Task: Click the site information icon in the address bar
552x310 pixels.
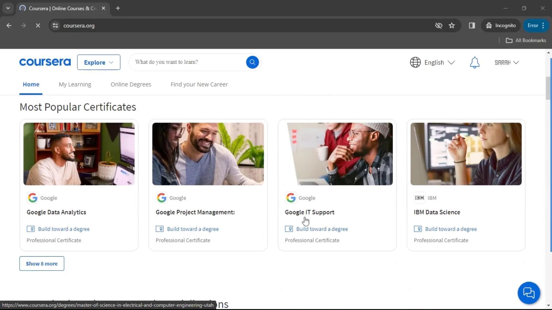Action: (x=55, y=26)
